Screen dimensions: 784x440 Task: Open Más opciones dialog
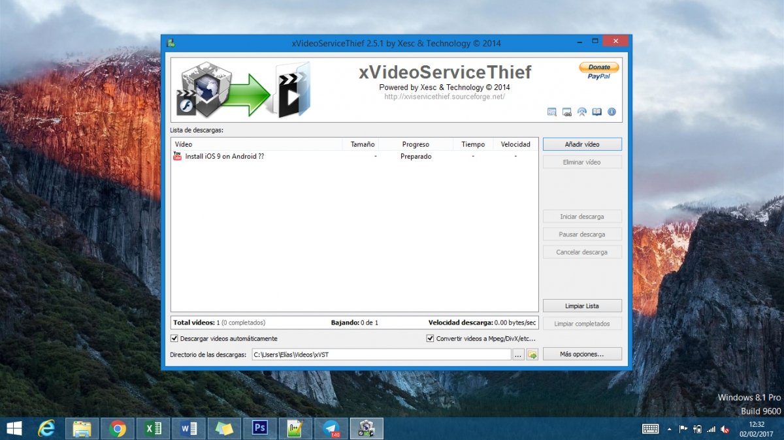(582, 354)
